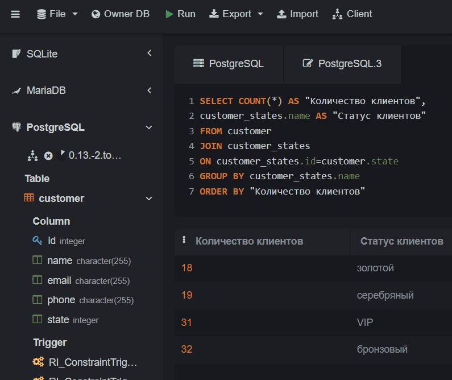Click the network icon beside Client
The image size is (452, 380).
pyautogui.click(x=337, y=14)
